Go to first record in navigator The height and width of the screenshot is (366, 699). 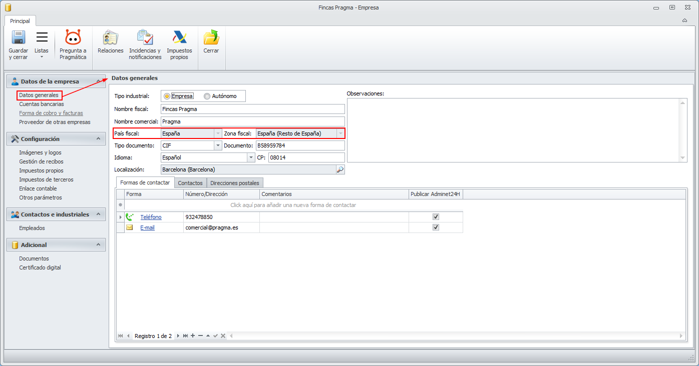[x=121, y=336]
